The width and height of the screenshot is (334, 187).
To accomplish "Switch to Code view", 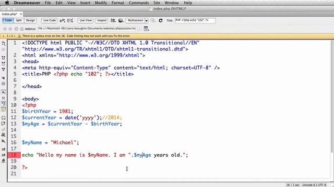I will 8,20.
